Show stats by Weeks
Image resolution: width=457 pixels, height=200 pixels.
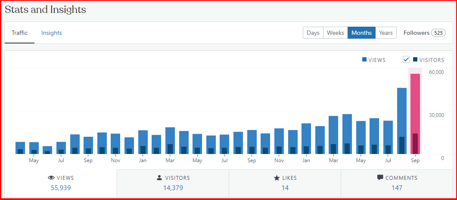click(335, 33)
